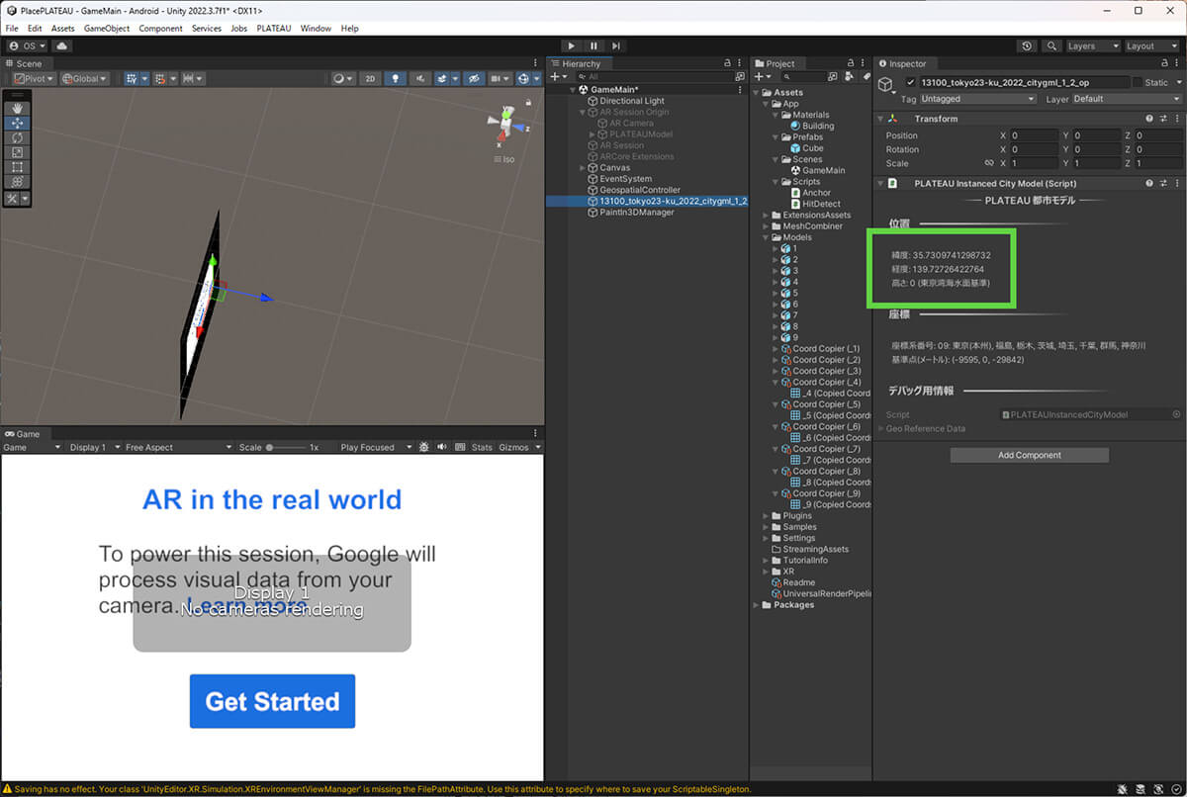Toggle VSync debug bug icon in Game view
Viewport: 1187px width, 797px height.
423,447
